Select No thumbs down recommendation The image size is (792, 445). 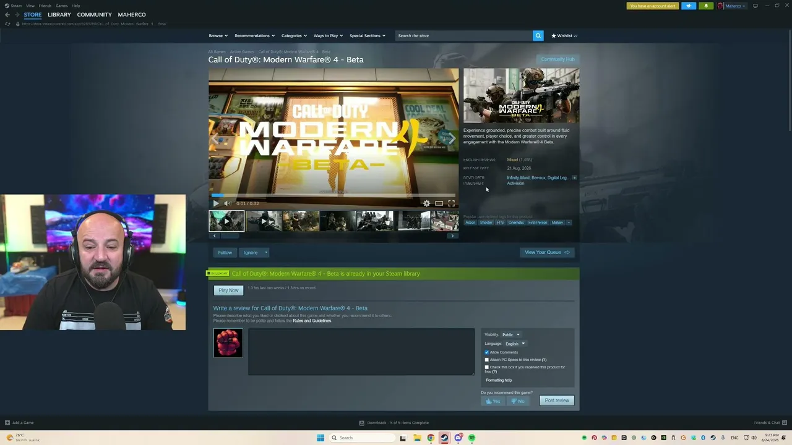click(x=517, y=401)
